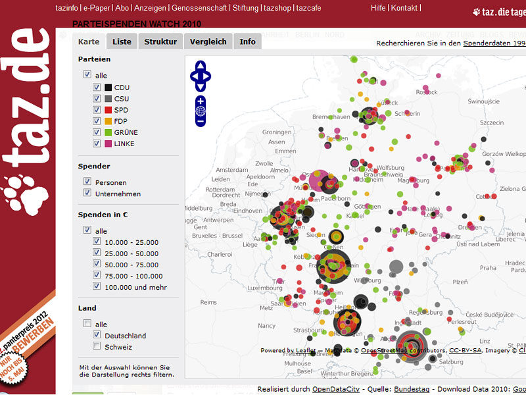
Task: Click the gray CSU color swatch
Action: pyautogui.click(x=108, y=99)
